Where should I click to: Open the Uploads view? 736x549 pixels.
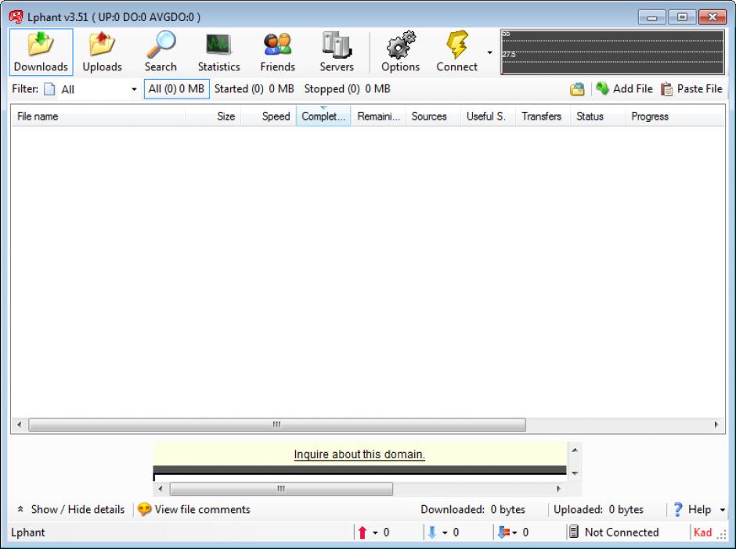(102, 52)
